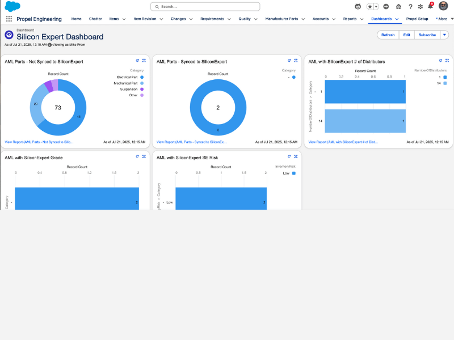Refresh the SiliconExpert Grade widget
454x340 pixels.
click(137, 156)
